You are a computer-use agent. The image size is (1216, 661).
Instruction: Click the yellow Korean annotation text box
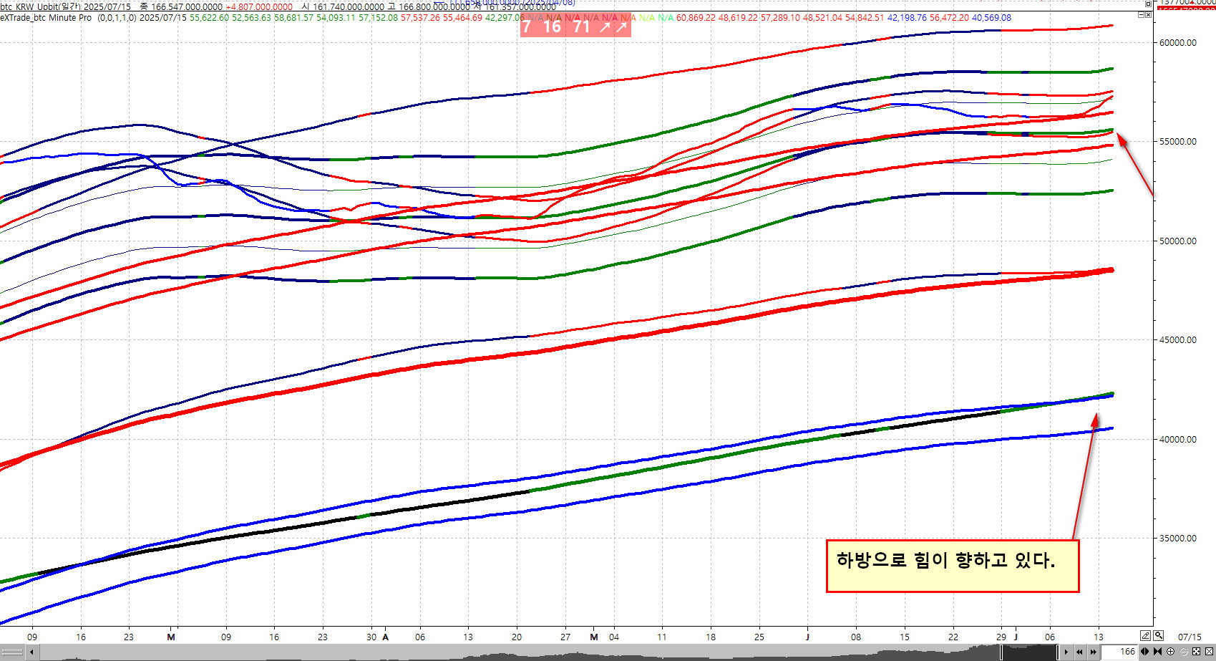coord(952,566)
